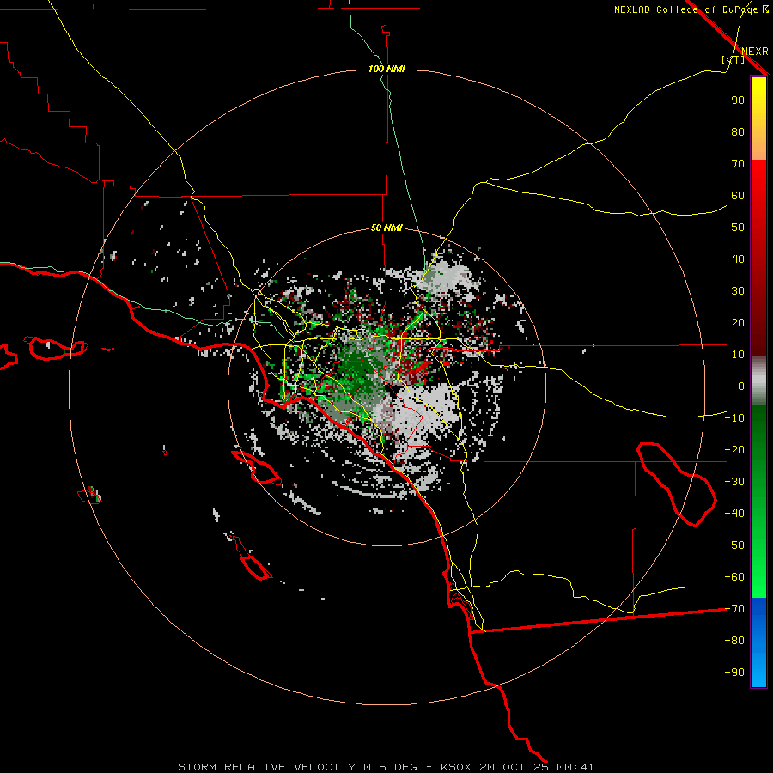Click the 50 value on velocity scale

[738, 228]
